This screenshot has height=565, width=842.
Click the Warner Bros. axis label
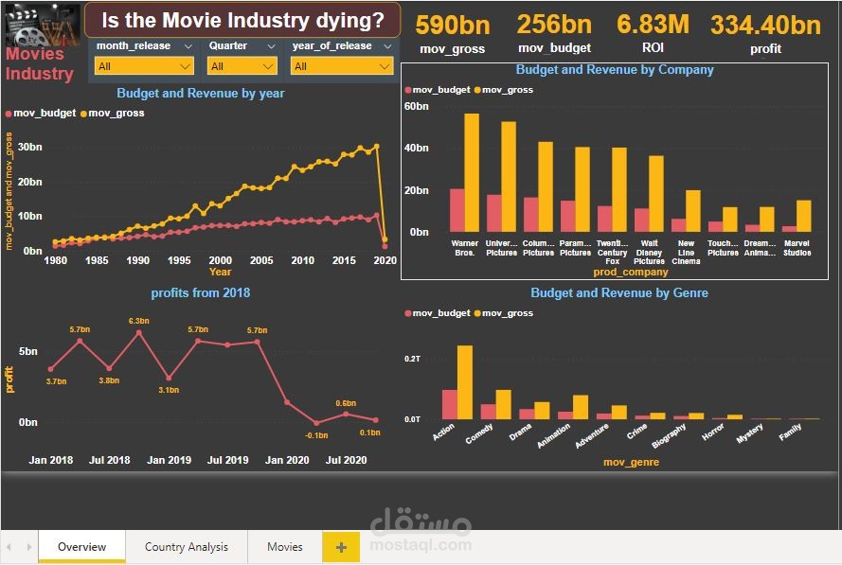point(464,248)
